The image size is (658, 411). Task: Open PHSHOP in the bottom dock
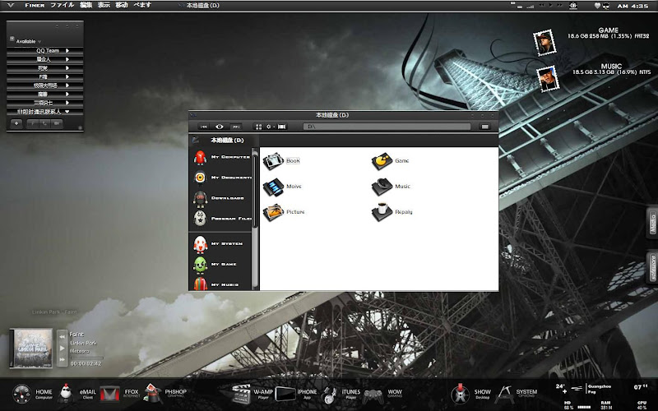point(153,394)
